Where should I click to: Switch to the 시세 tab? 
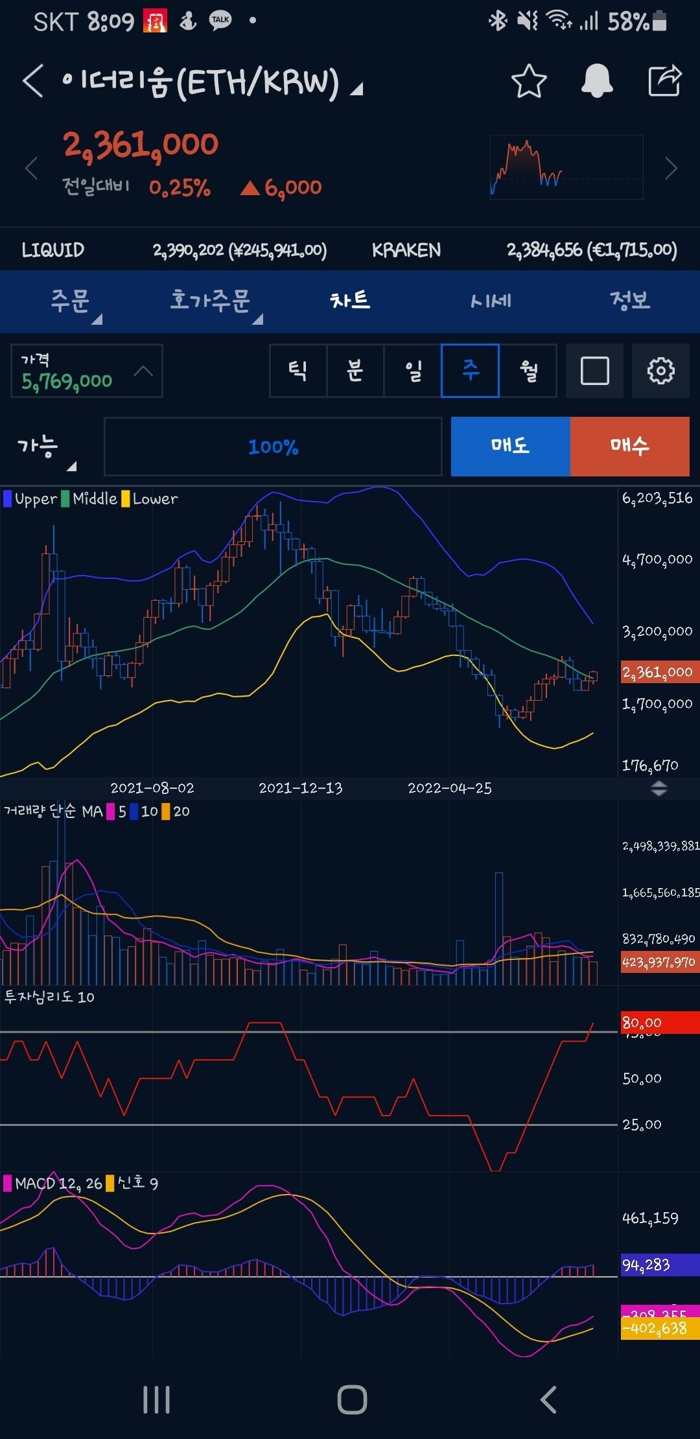491,301
